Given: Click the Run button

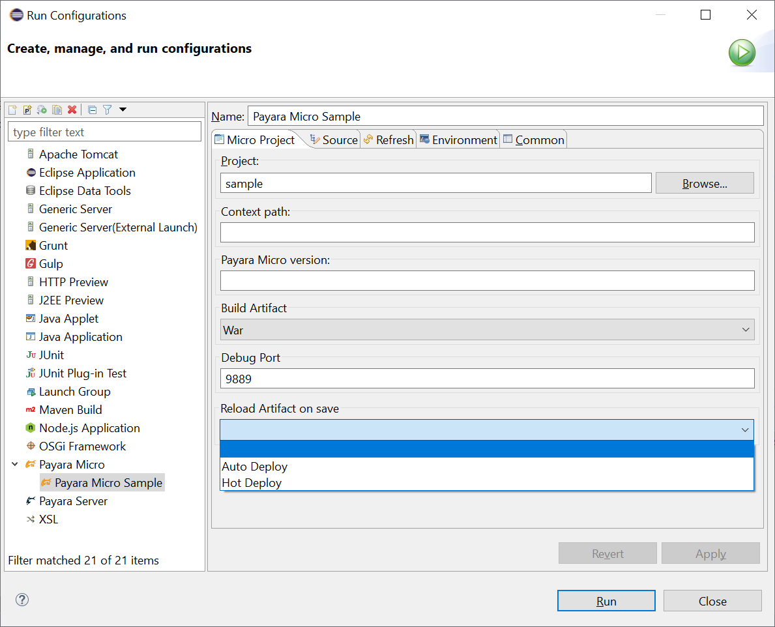Looking at the screenshot, I should coord(606,600).
